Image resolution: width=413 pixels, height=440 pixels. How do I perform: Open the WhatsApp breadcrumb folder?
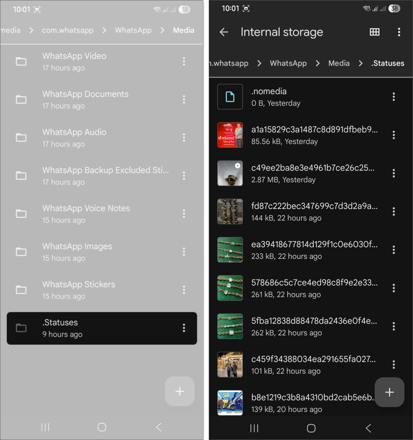tap(288, 63)
